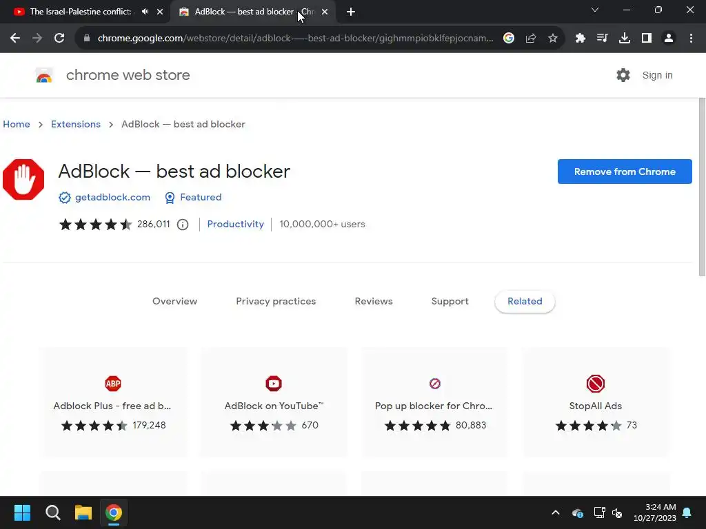Mute the YouTube tab audio icon
Image resolution: width=706 pixels, height=529 pixels.
(x=145, y=12)
